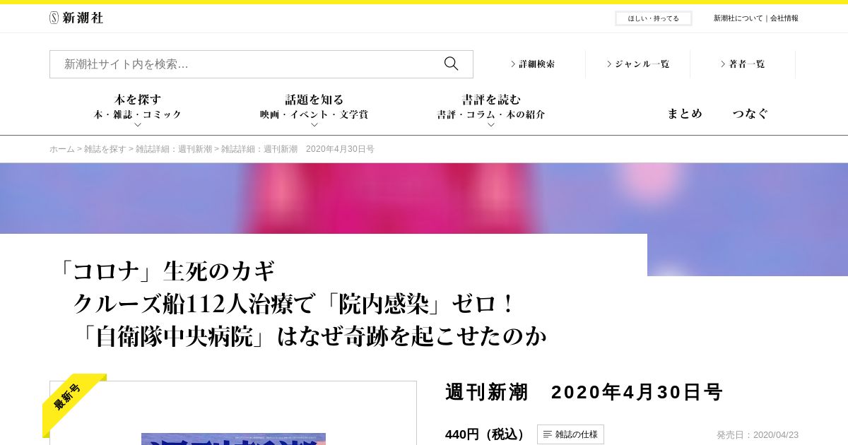This screenshot has width=848, height=445.
Task: Click the chevron before ジャンル一覧
Action: pos(609,64)
